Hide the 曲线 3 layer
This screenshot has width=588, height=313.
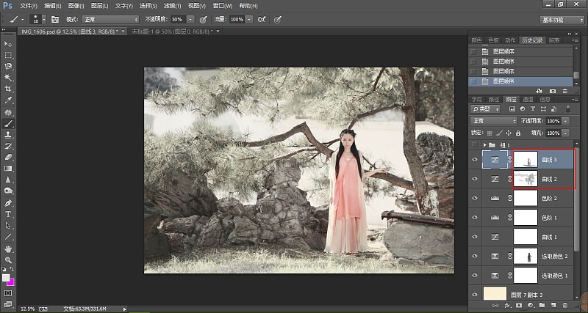[x=475, y=160]
